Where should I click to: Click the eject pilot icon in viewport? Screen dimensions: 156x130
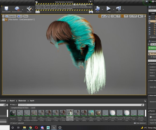(x=3, y=19)
